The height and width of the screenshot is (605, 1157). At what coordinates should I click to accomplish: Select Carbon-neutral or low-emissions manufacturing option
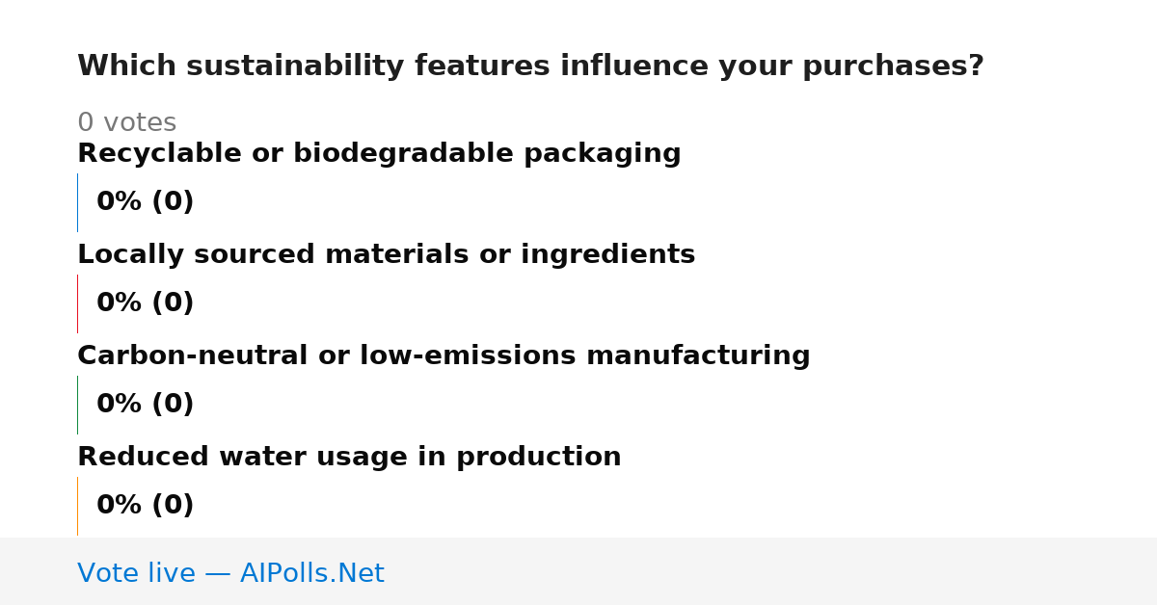coord(444,355)
